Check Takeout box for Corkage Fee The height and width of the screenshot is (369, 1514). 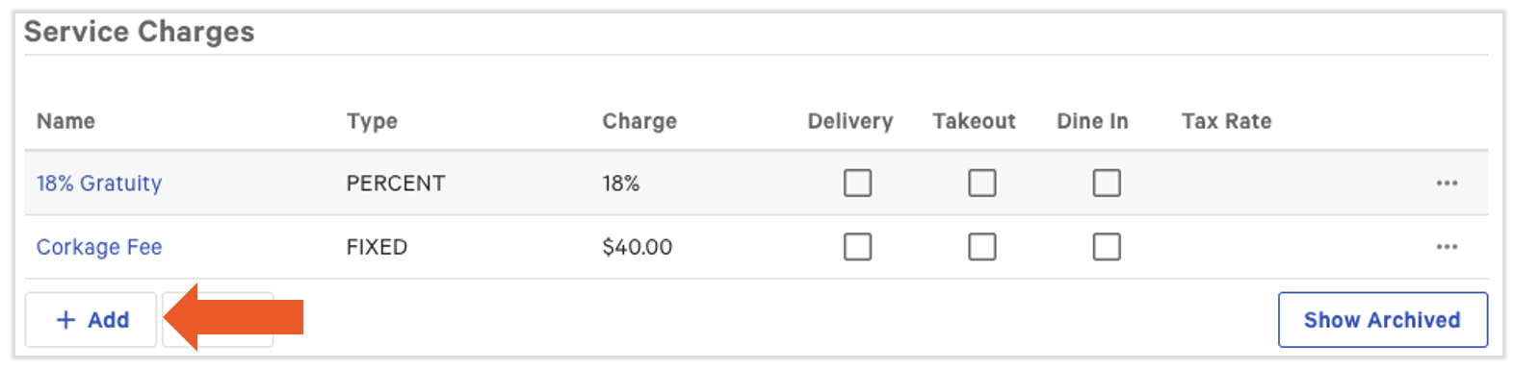981,247
